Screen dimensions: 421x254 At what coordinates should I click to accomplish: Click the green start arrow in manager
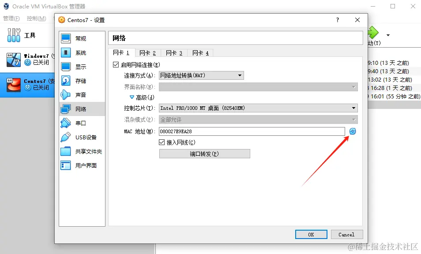(x=373, y=33)
